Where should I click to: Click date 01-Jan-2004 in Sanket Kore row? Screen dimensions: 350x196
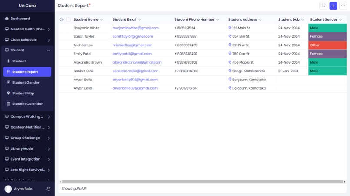point(288,71)
